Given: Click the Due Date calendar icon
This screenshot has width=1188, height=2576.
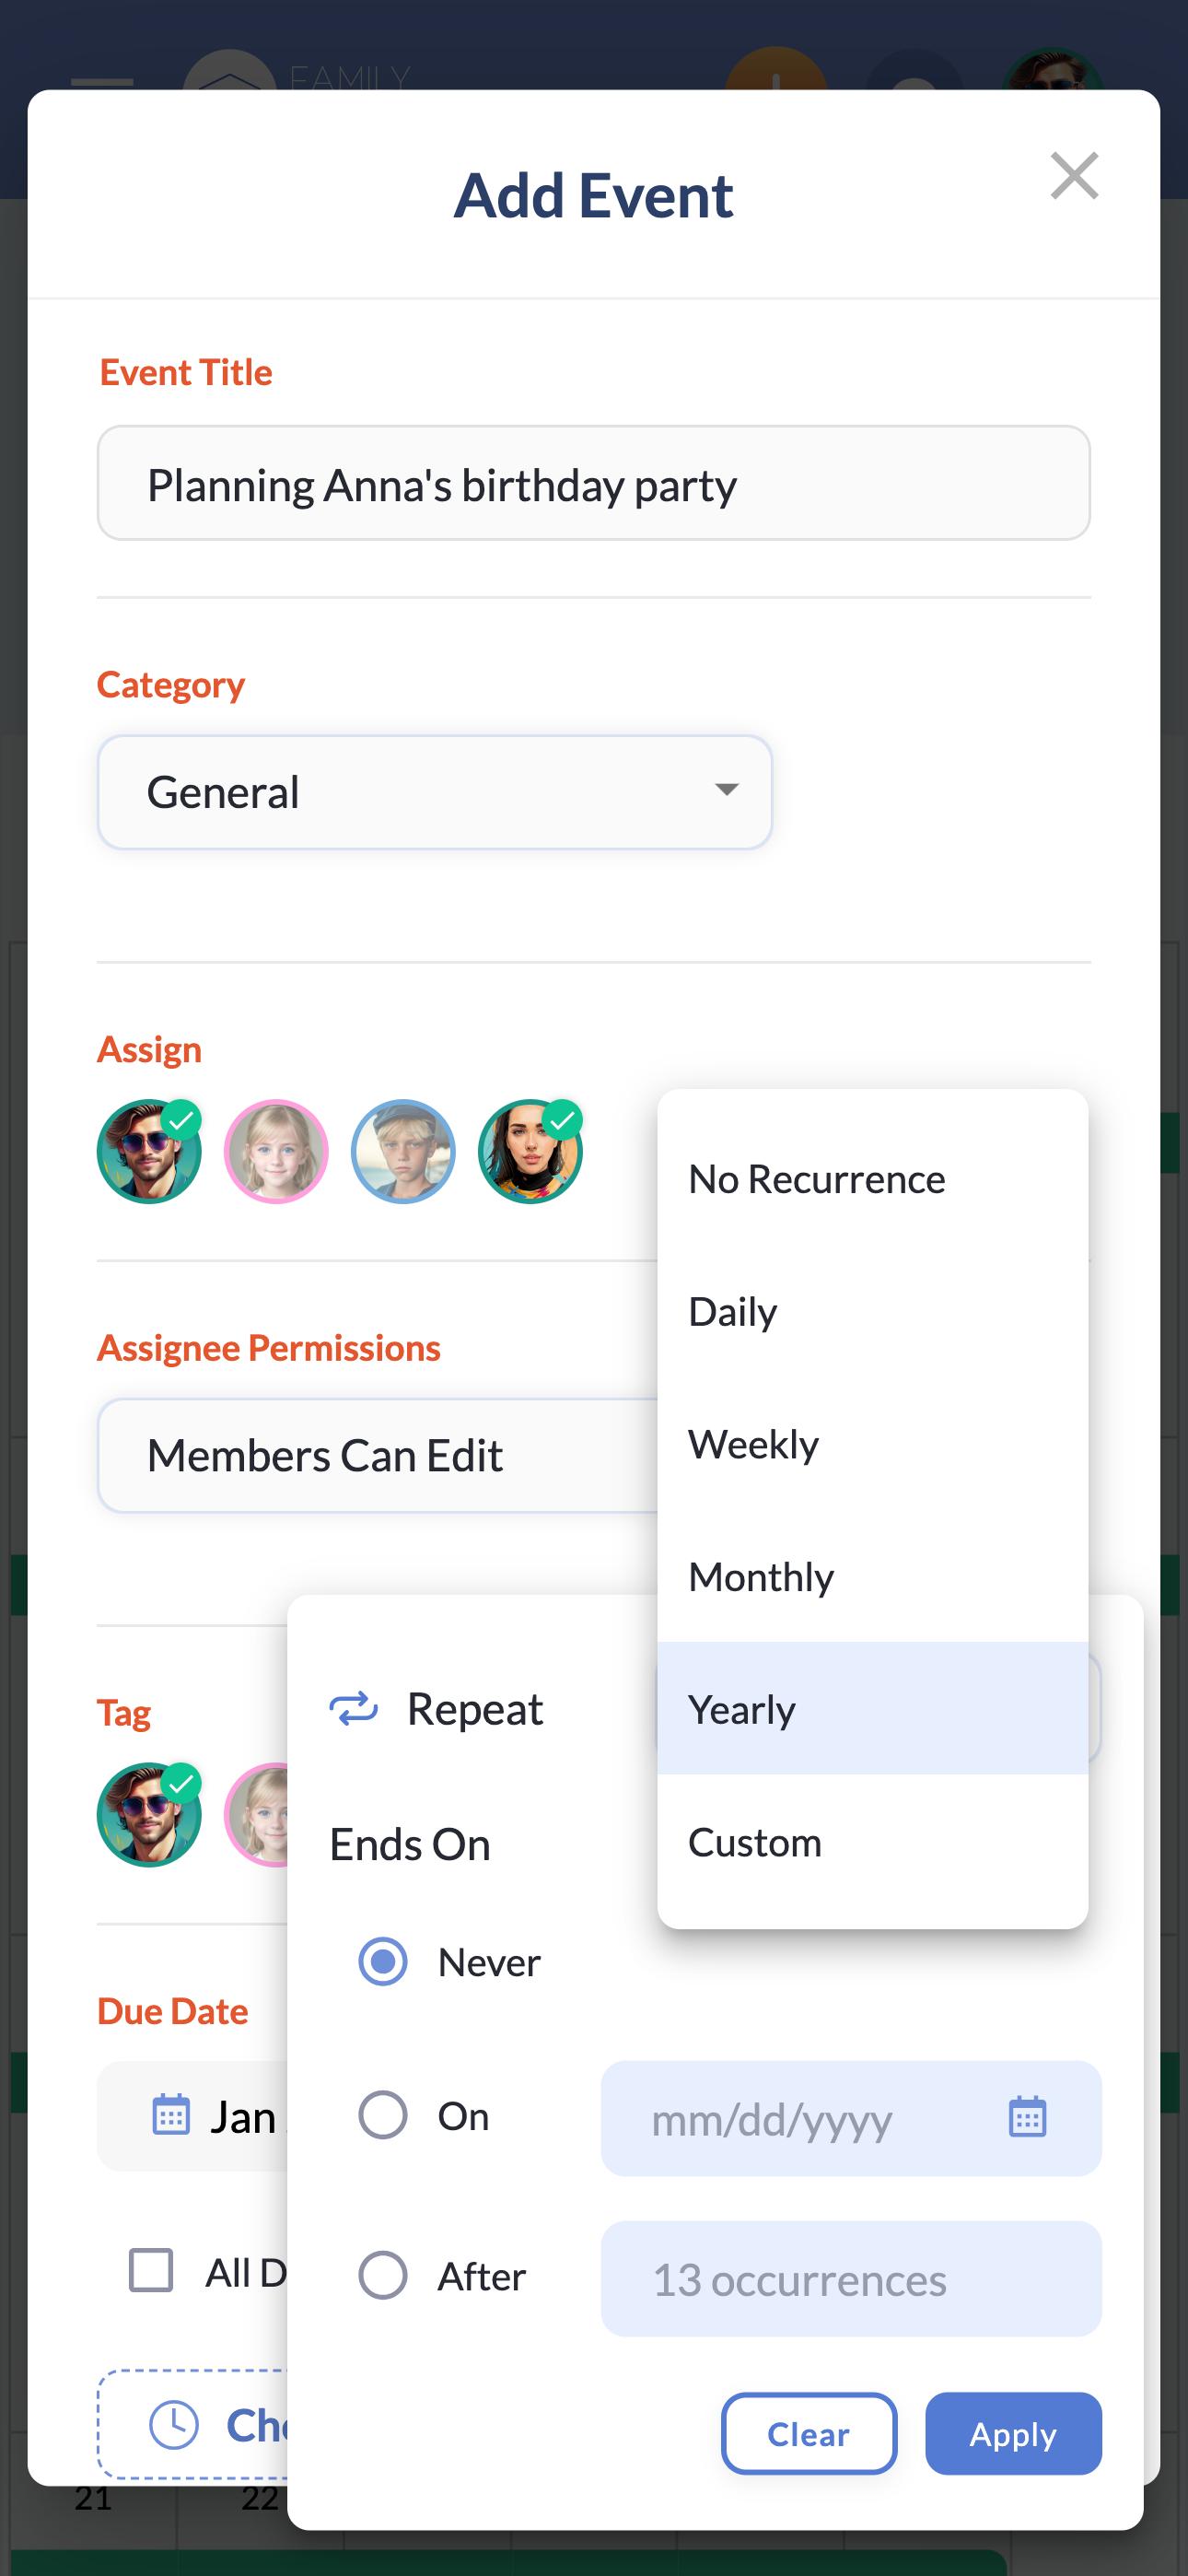Looking at the screenshot, I should click(170, 2115).
